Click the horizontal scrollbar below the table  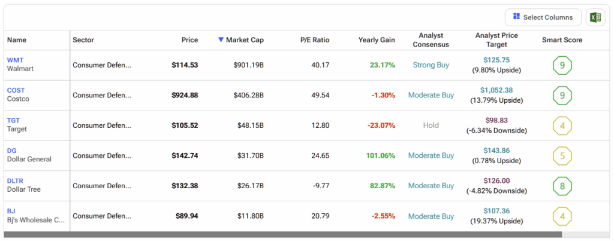pos(282,235)
